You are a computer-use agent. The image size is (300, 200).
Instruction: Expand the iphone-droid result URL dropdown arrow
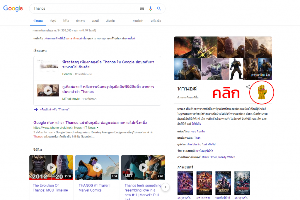[98, 128]
